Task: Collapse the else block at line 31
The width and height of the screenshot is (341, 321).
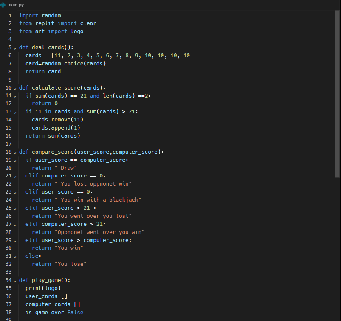Action: tap(15, 256)
